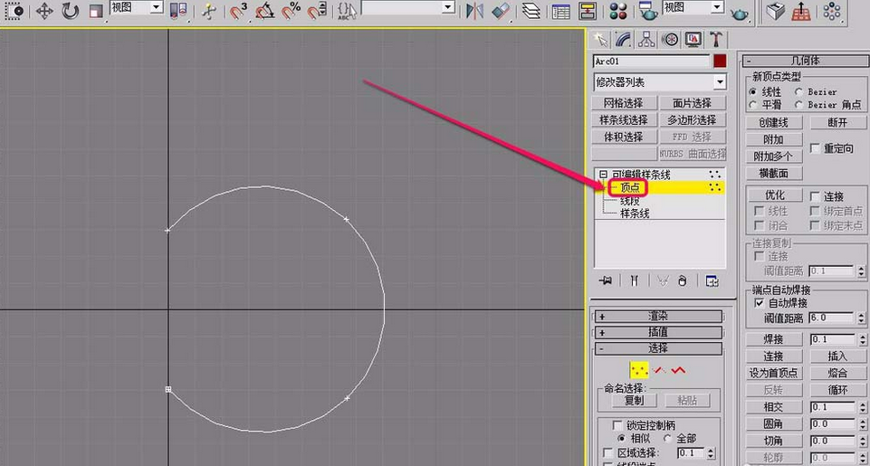The height and width of the screenshot is (466, 870).
Task: Select the Bezier vertex type radio
Action: tap(799, 91)
